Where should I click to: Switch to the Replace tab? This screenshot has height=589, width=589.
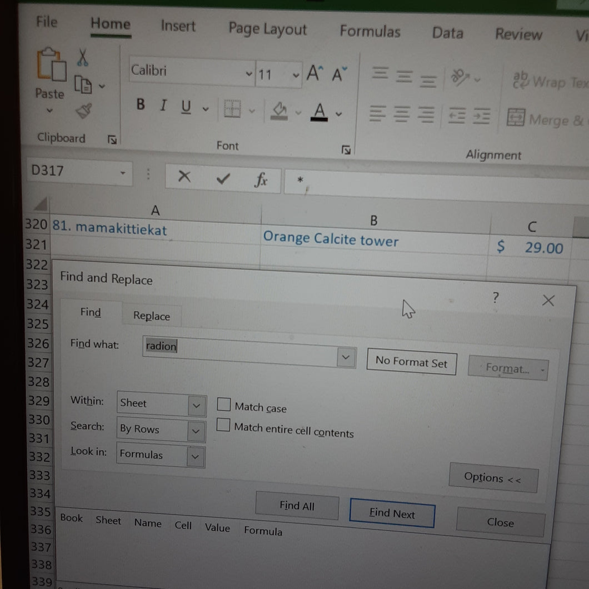(151, 316)
